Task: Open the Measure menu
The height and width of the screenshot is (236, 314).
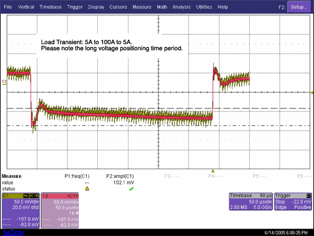Action: pos(142,7)
